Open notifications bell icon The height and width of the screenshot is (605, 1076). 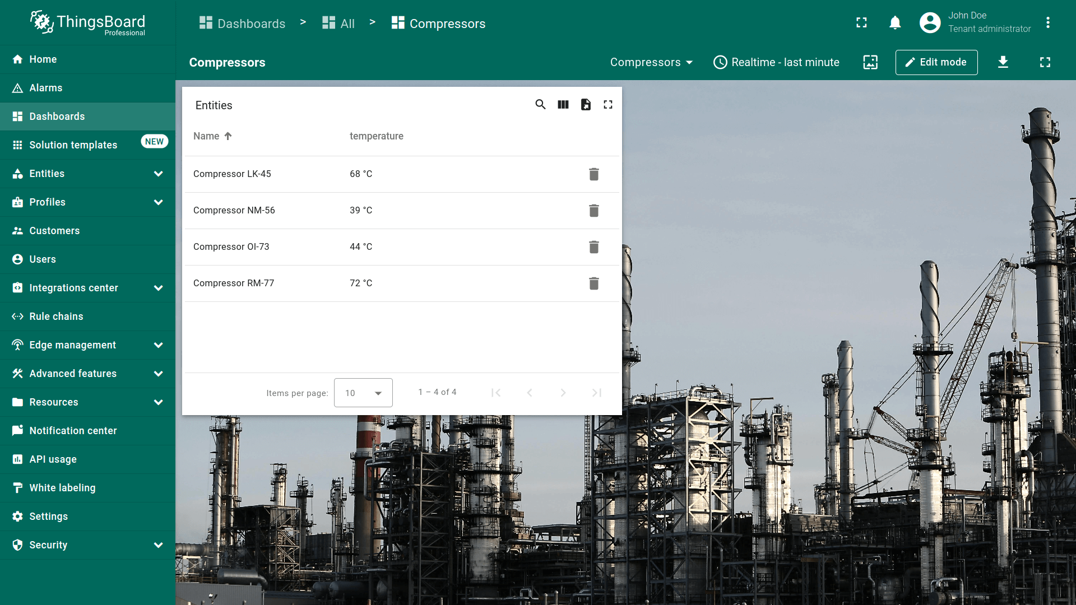tap(895, 23)
